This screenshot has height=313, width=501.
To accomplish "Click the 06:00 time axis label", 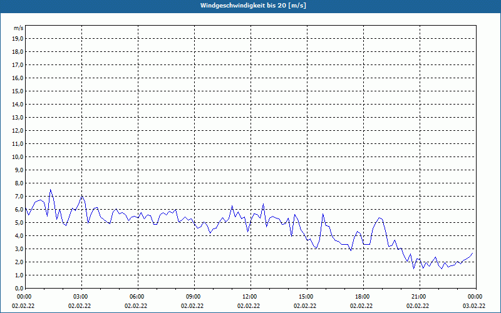I will pyautogui.click(x=138, y=297).
